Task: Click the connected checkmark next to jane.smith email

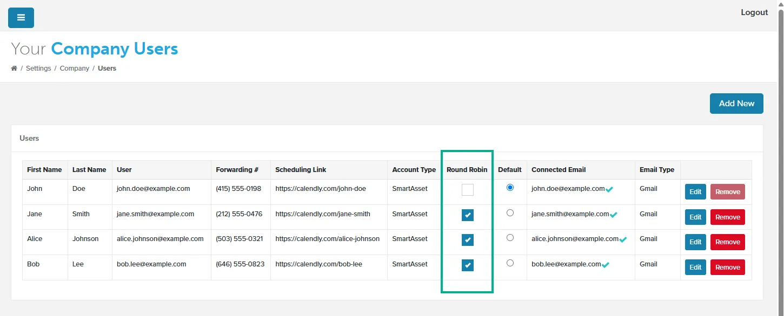Action: [x=614, y=215]
